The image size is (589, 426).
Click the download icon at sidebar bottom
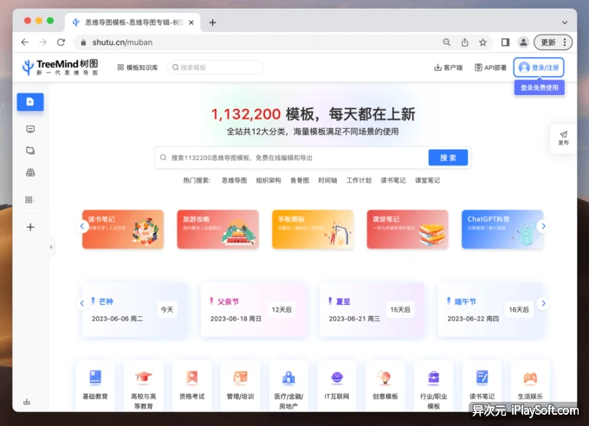[27, 402]
